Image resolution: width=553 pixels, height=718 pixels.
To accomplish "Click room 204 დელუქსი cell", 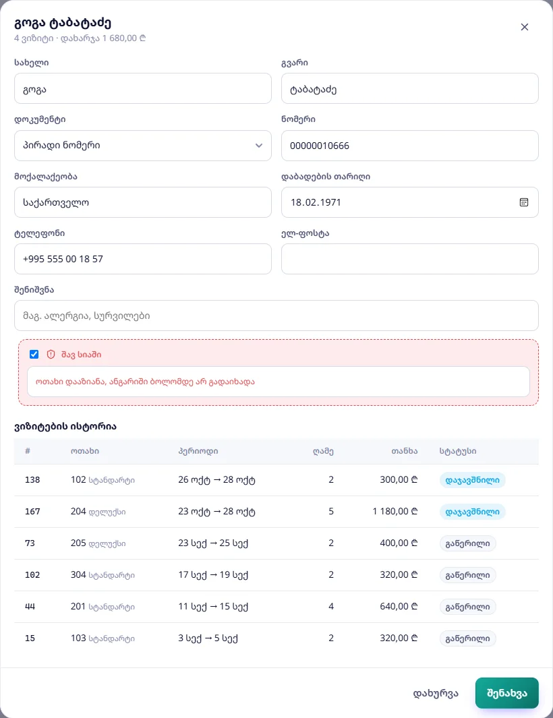I will pos(98,512).
